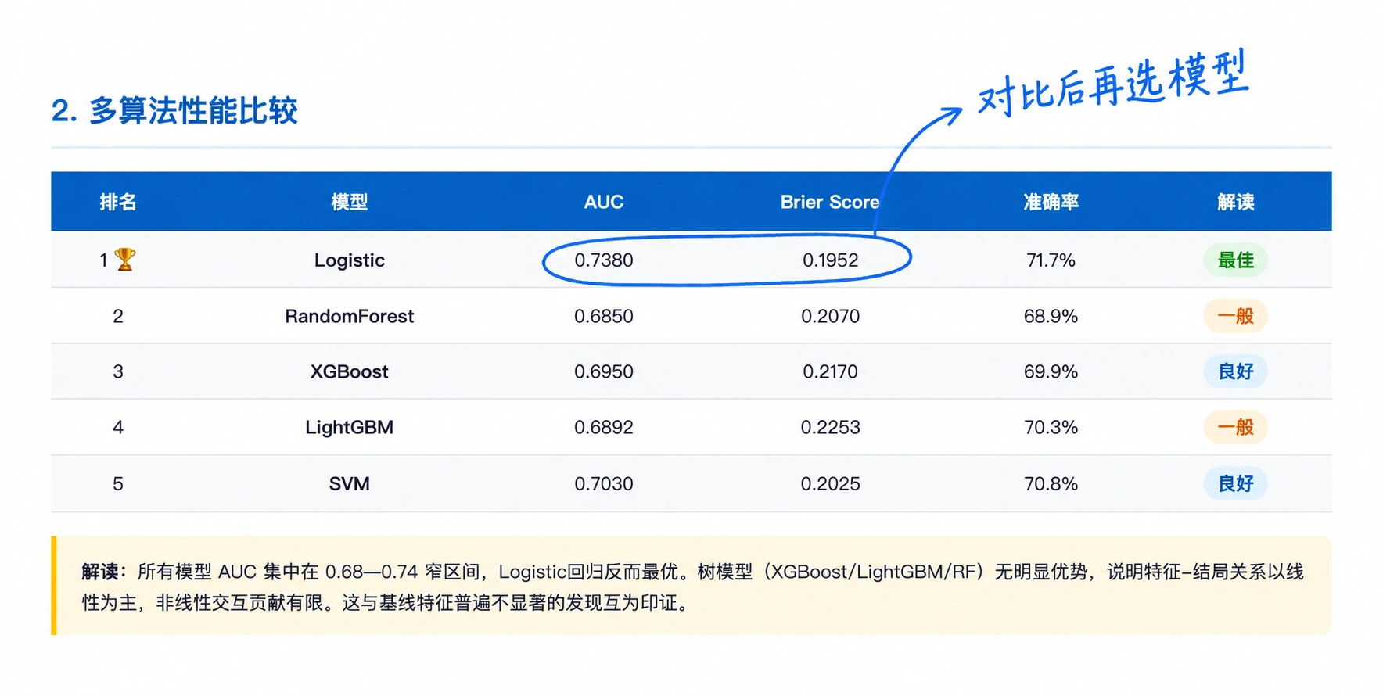Click AUC value 0.6850
The width and height of the screenshot is (1383, 696).
(x=604, y=316)
